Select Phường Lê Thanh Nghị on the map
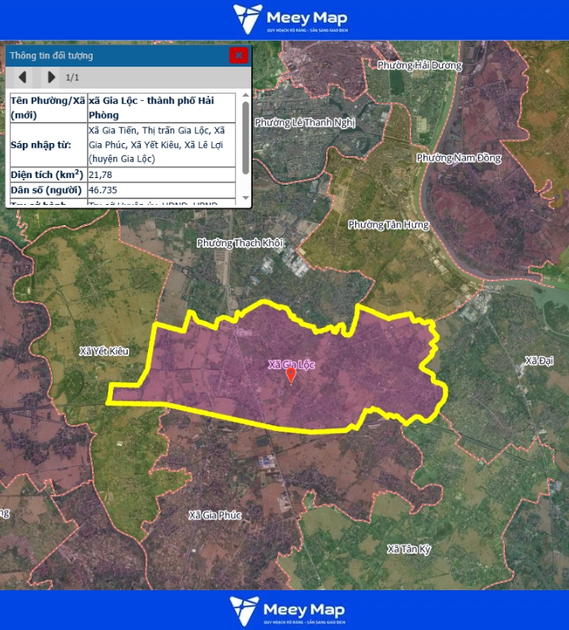The image size is (569, 630). tap(305, 123)
